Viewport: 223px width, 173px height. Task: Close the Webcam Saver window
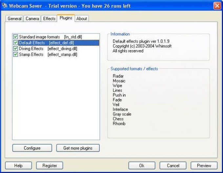[217, 6]
